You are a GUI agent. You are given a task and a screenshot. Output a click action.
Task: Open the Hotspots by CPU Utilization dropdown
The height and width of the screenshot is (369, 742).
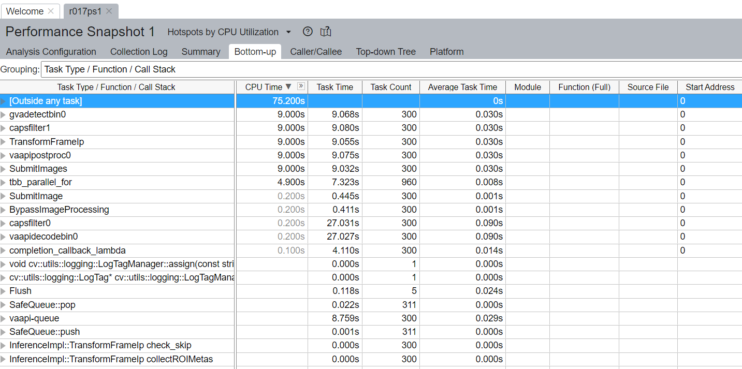tap(288, 32)
